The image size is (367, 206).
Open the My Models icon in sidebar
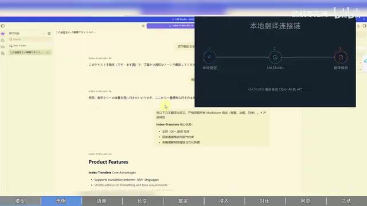[x=3, y=47]
